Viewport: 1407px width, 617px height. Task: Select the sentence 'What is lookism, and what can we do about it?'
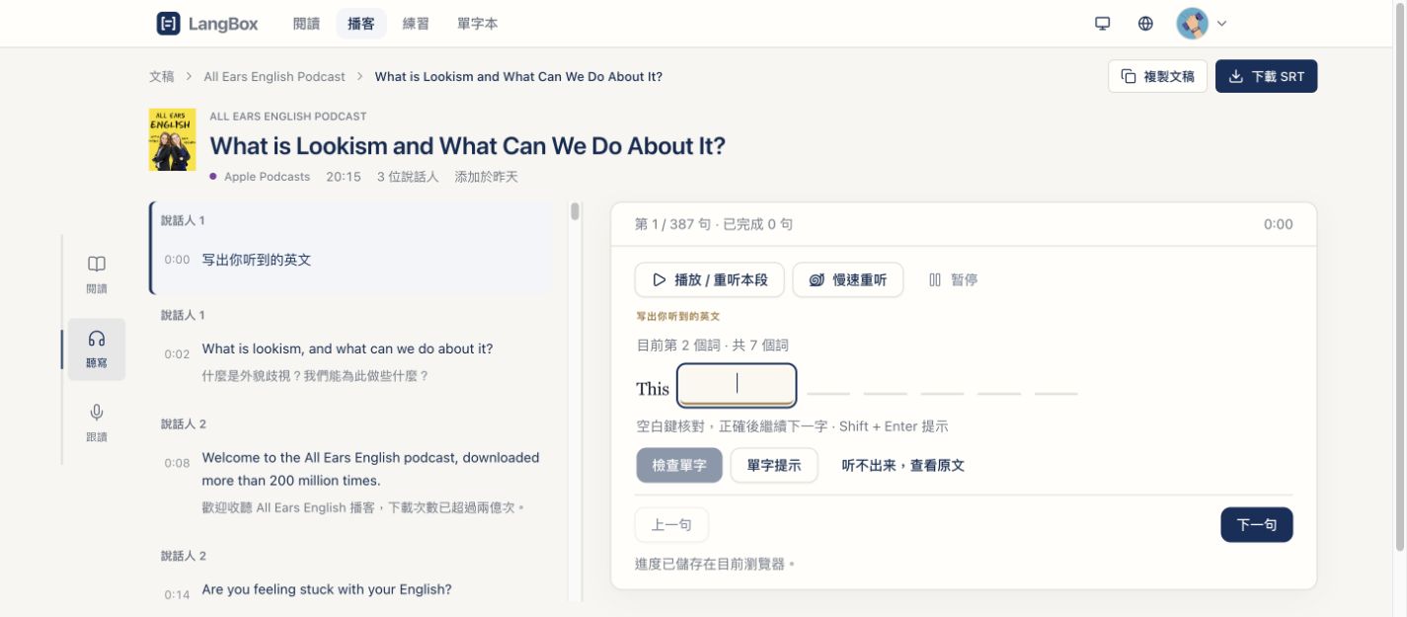pos(348,348)
